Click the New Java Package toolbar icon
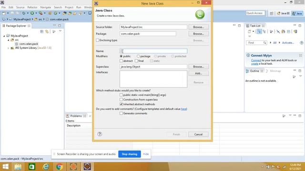The width and height of the screenshot is (305, 171). click(50, 13)
